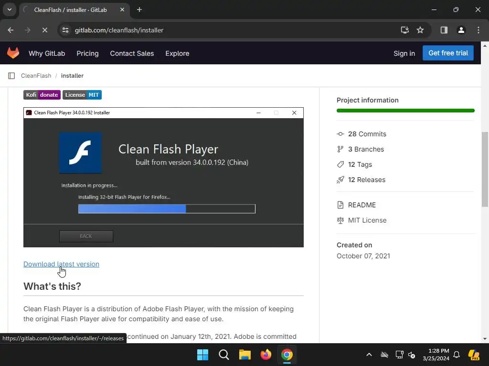Toggle the GitLab sidebar collapse icon
The width and height of the screenshot is (489, 366).
11,76
